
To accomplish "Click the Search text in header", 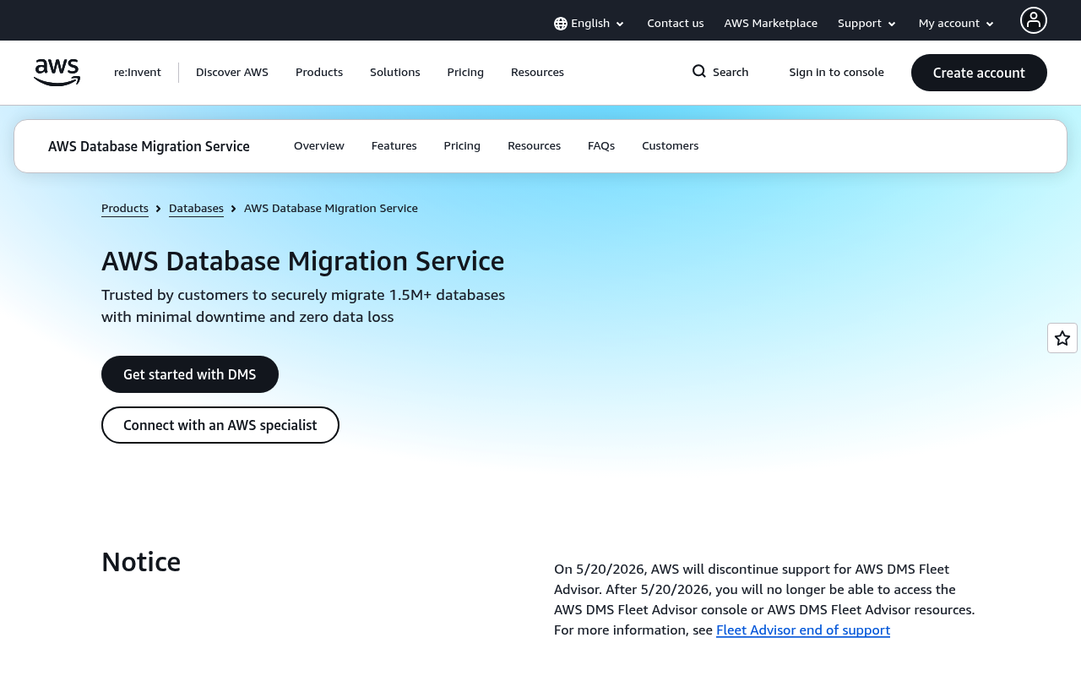I will [x=731, y=73].
